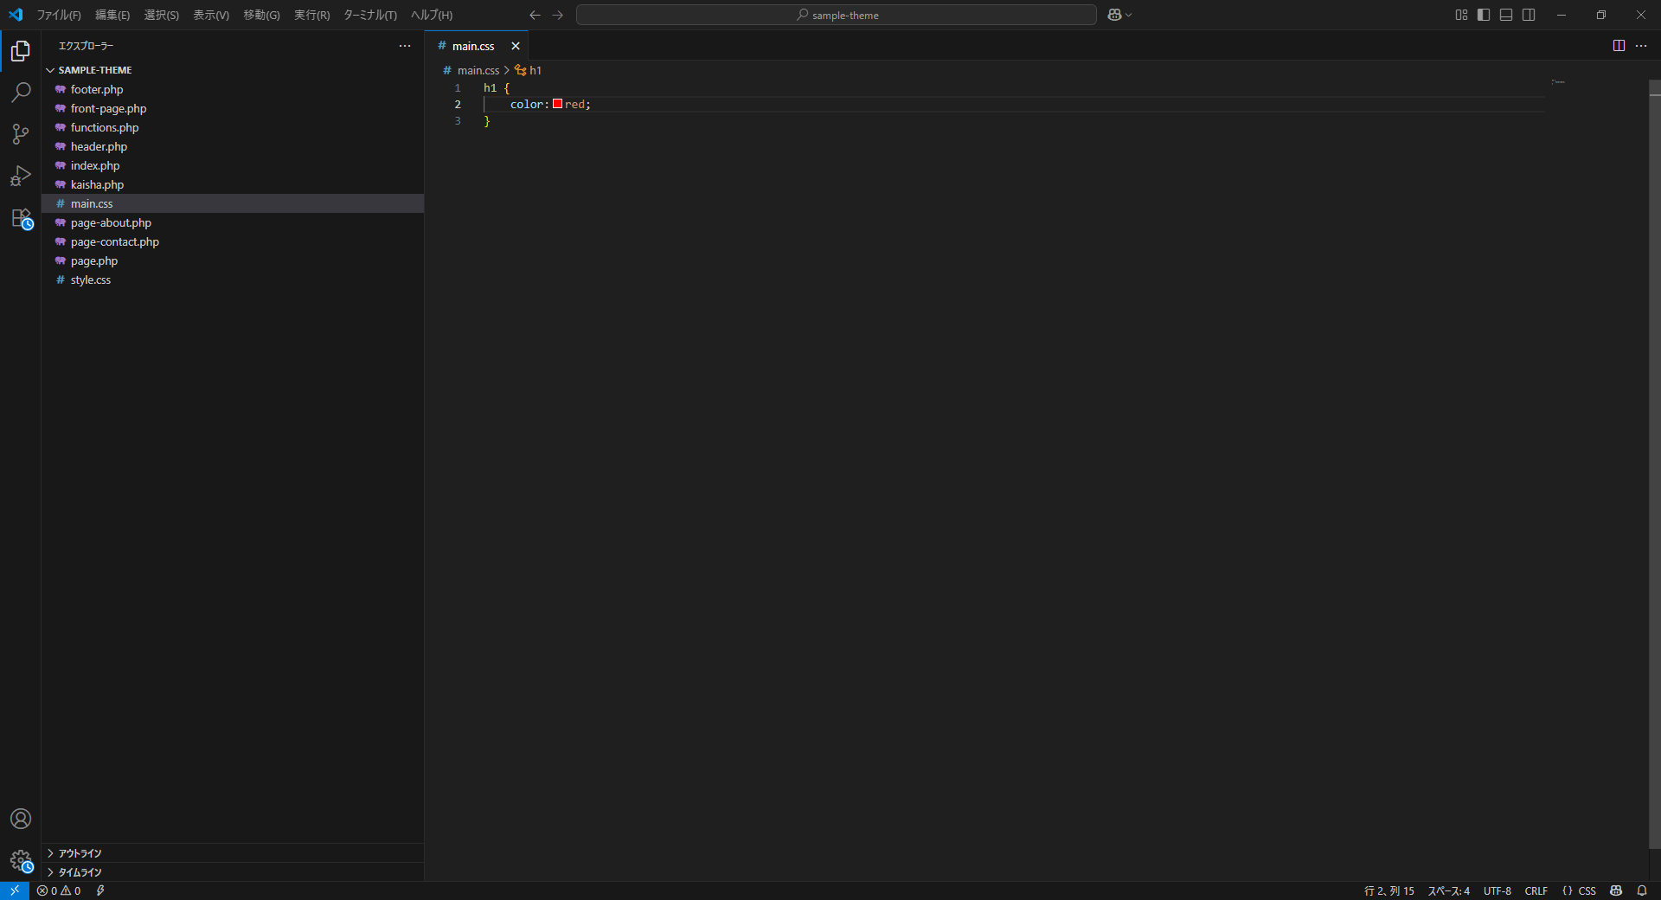1661x900 pixels.
Task: Click the red color swatch
Action: (x=558, y=104)
